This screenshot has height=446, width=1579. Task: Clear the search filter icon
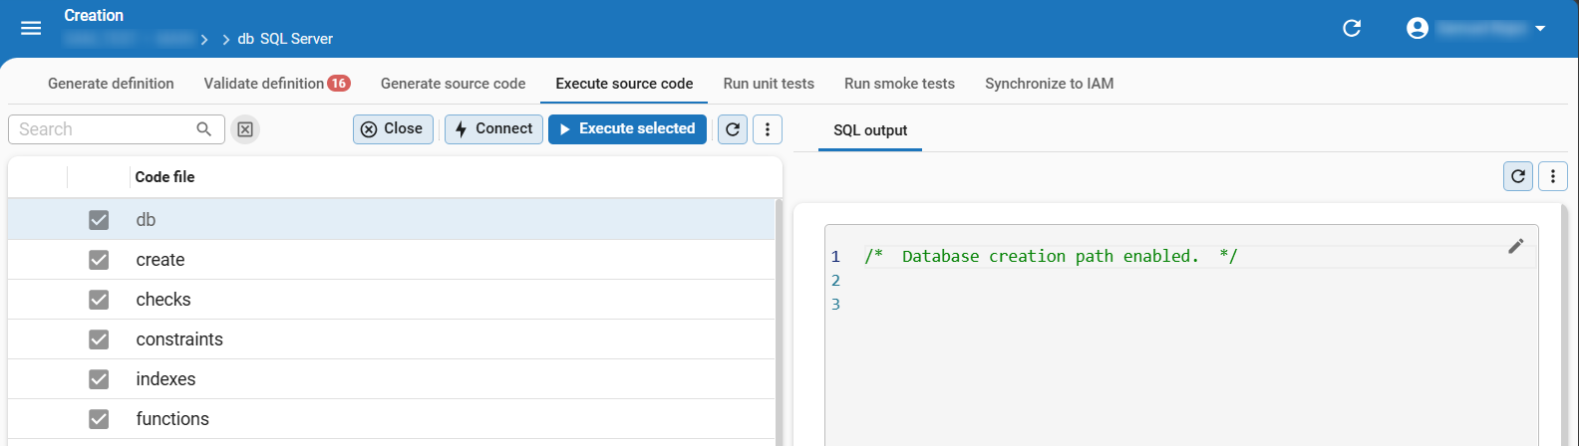click(x=246, y=129)
